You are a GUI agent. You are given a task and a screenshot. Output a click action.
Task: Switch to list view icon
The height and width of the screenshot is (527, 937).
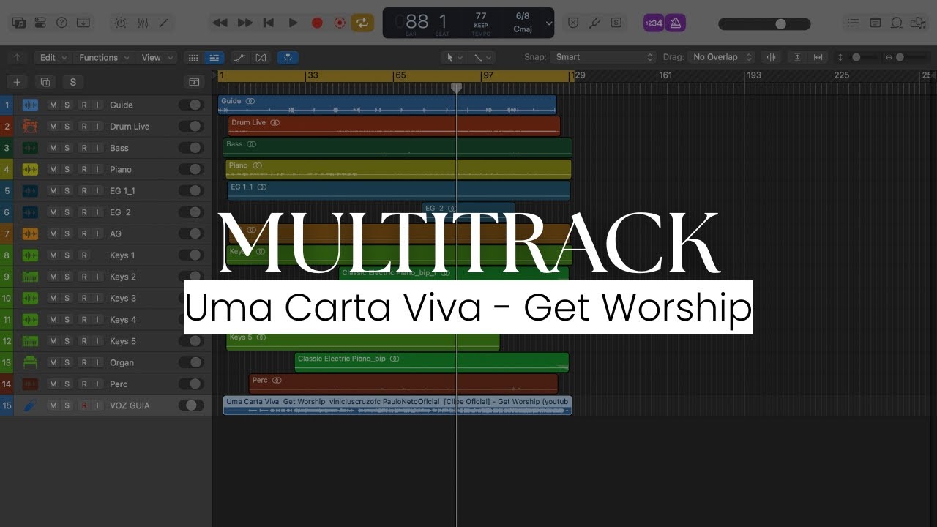[x=214, y=57]
